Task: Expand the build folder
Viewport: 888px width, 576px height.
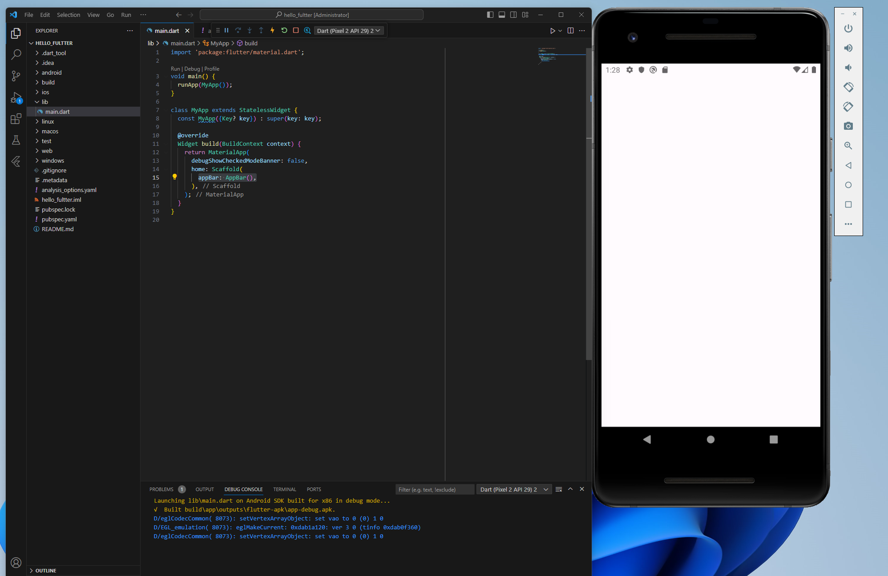Action: [x=37, y=82]
